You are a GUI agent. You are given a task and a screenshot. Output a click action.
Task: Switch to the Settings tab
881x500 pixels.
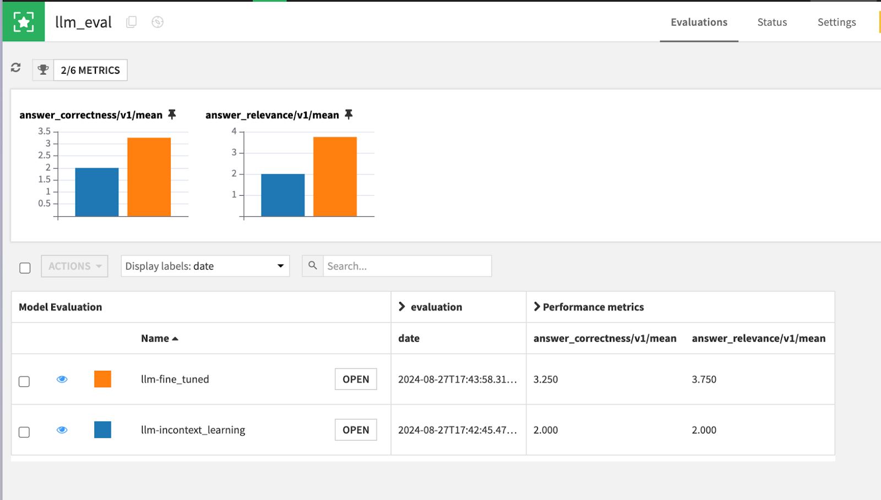point(836,22)
